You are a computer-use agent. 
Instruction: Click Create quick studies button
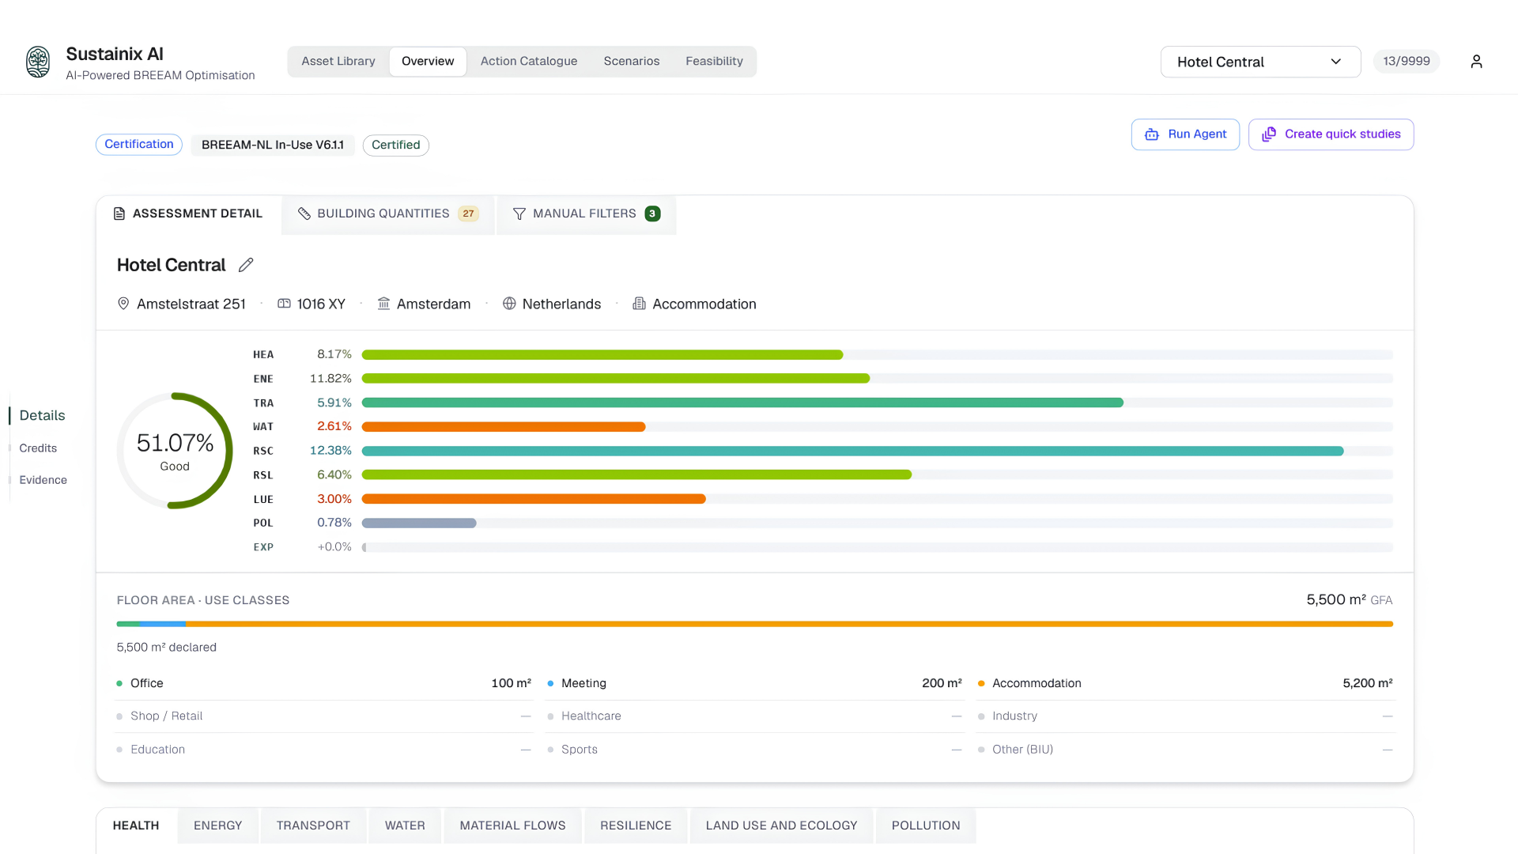(1331, 134)
